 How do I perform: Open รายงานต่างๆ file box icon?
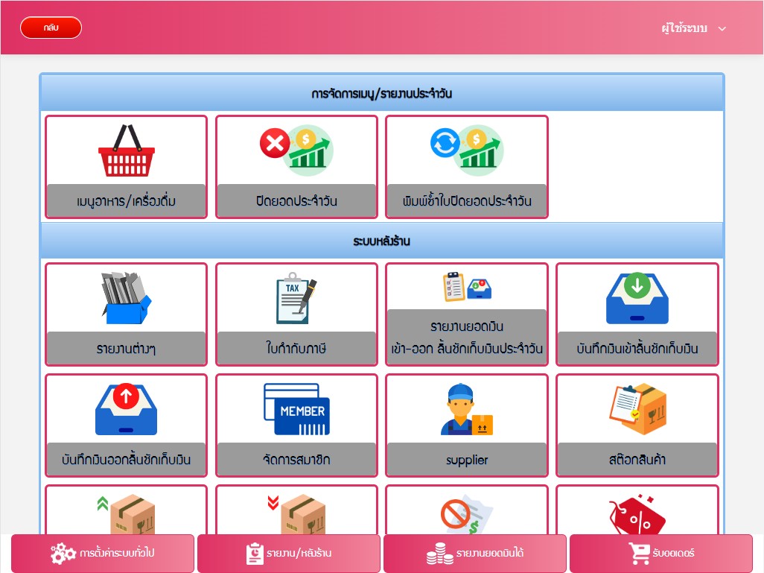click(x=126, y=298)
